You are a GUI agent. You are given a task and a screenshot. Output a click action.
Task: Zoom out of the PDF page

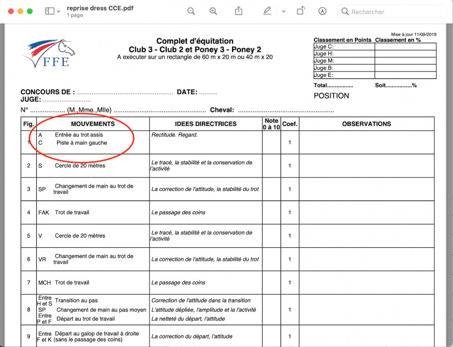[191, 11]
